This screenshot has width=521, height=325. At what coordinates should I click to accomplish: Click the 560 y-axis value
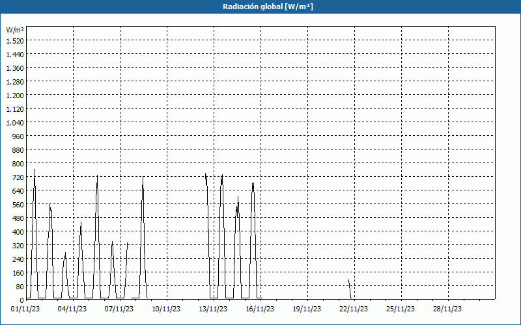(x=18, y=205)
